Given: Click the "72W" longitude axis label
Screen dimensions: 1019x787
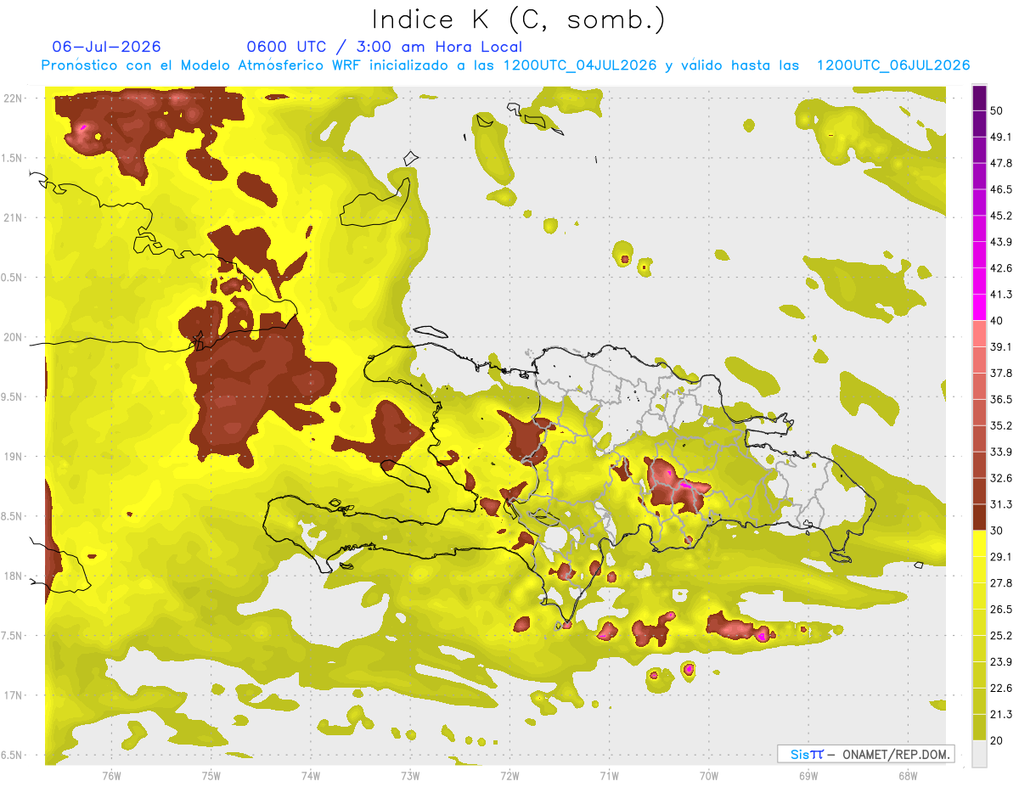Looking at the screenshot, I should pyautogui.click(x=509, y=775).
